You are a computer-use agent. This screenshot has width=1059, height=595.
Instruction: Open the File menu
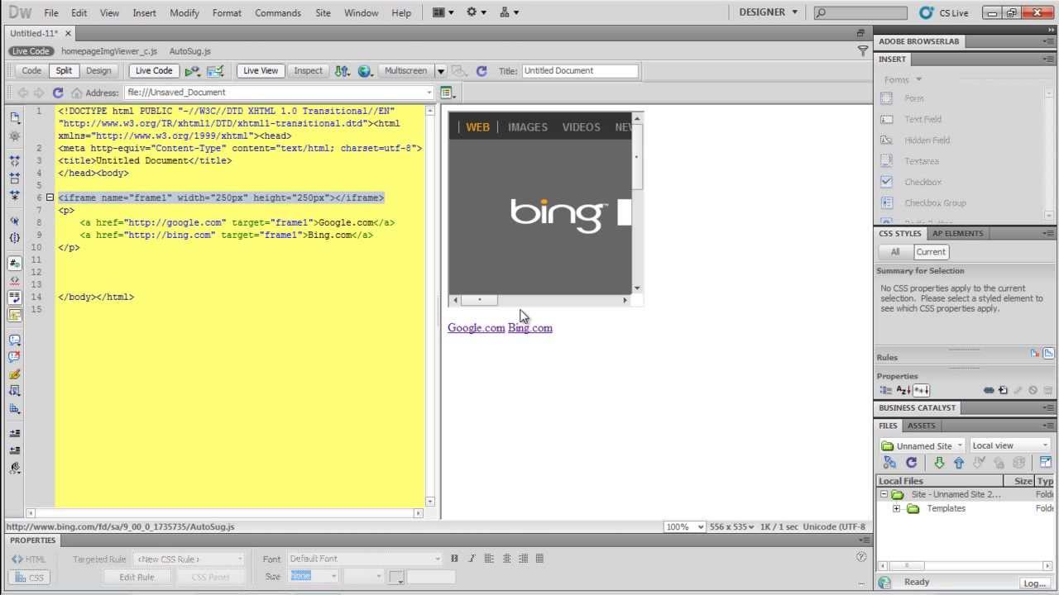point(51,13)
